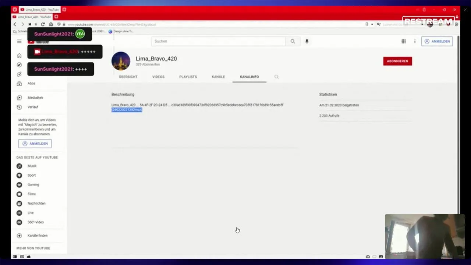Click the 'Am 21.02.2020 beigetreten' text
The height and width of the screenshot is (265, 471).
coord(339,105)
